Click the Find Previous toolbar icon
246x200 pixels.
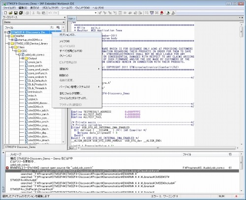[x=100, y=13]
